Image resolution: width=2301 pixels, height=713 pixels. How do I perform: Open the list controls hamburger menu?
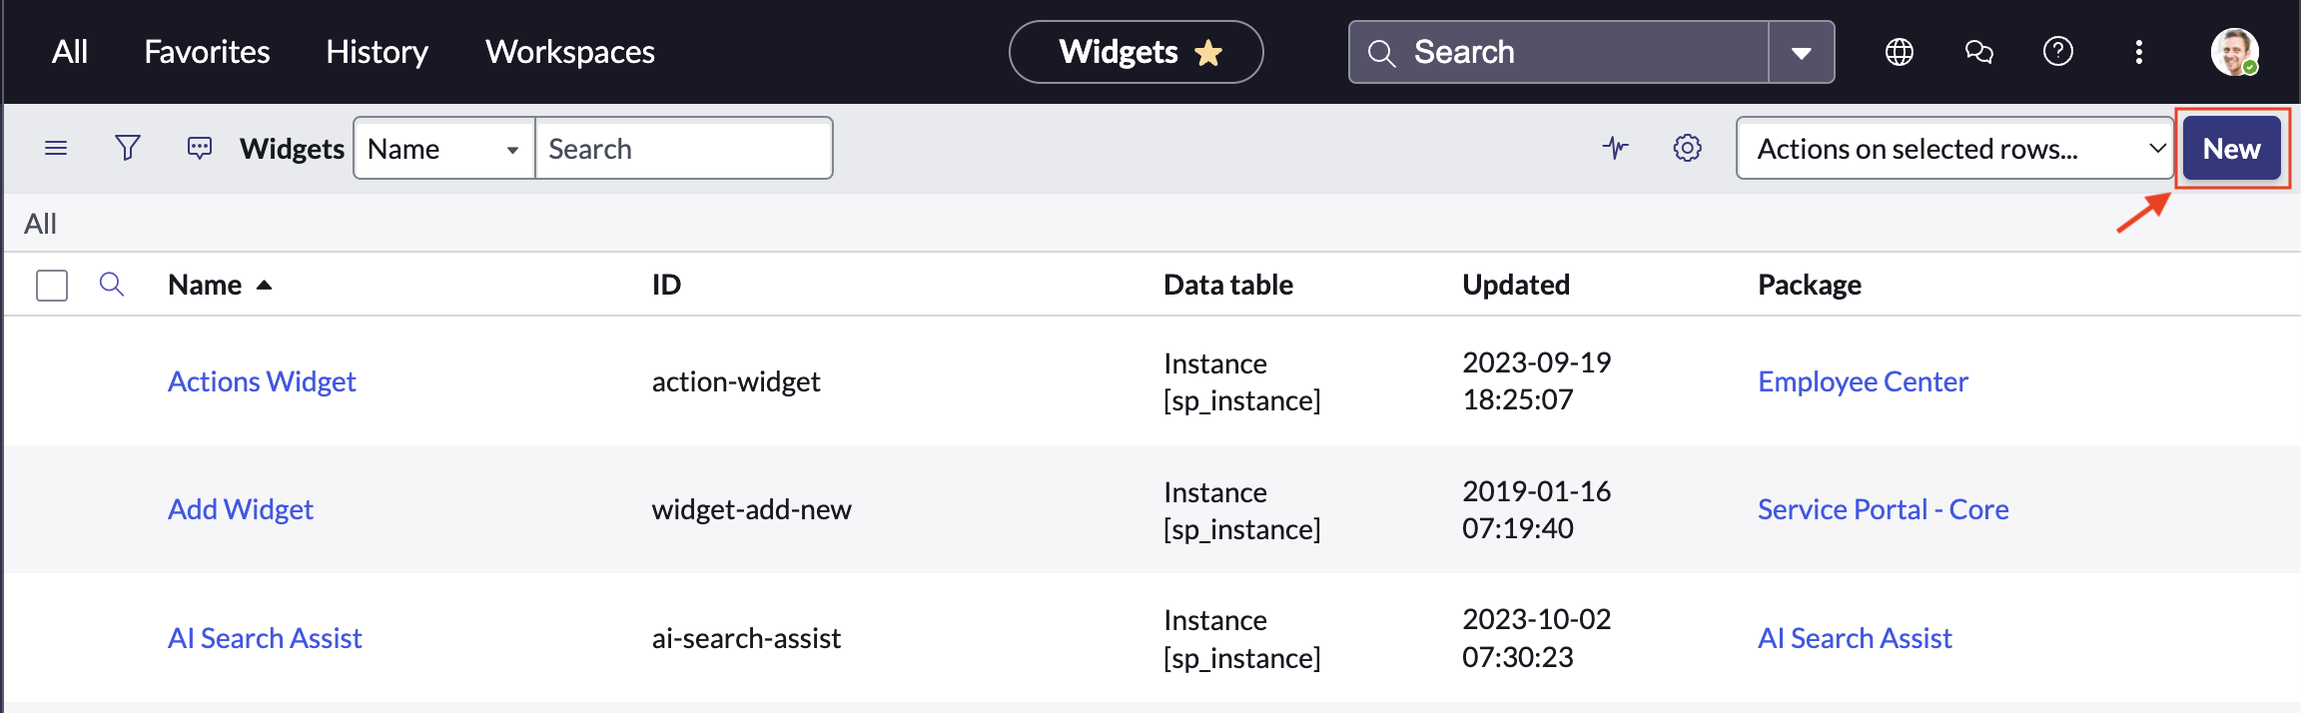click(x=56, y=149)
